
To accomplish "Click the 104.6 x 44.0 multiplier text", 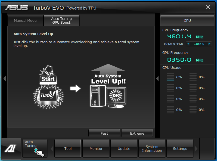I will pyautogui.click(x=173, y=44).
